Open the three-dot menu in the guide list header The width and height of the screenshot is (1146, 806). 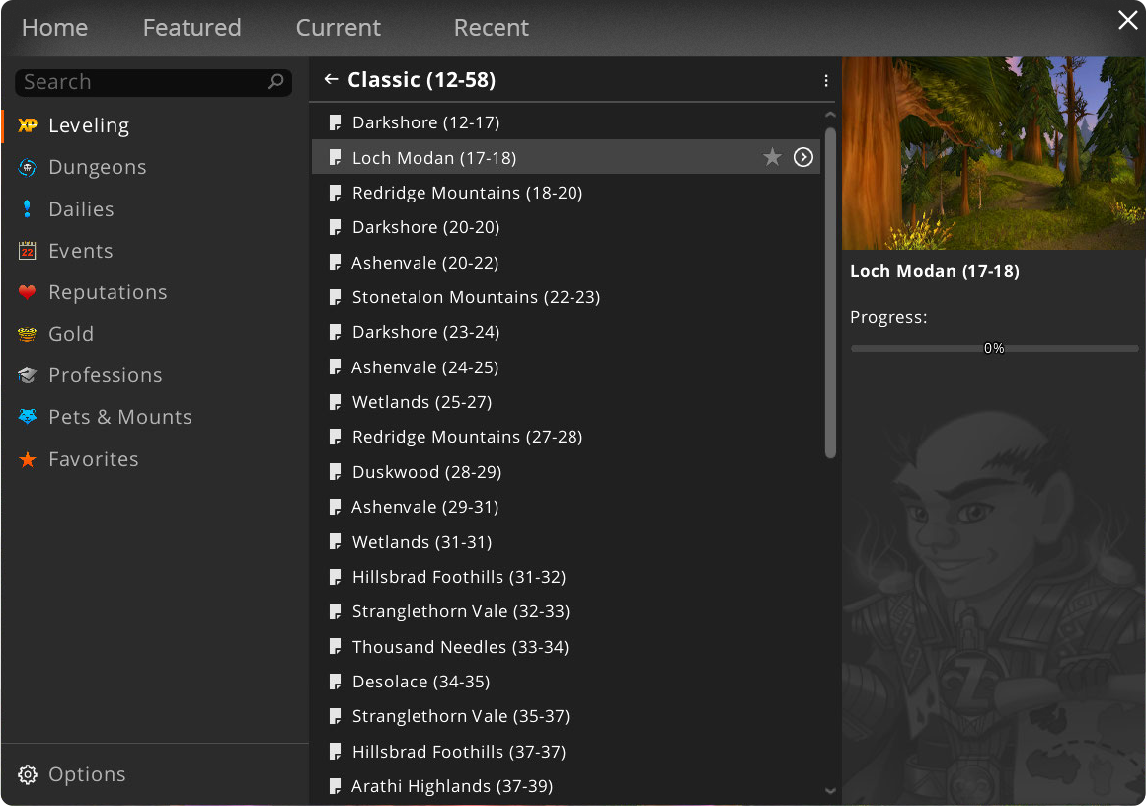click(826, 80)
